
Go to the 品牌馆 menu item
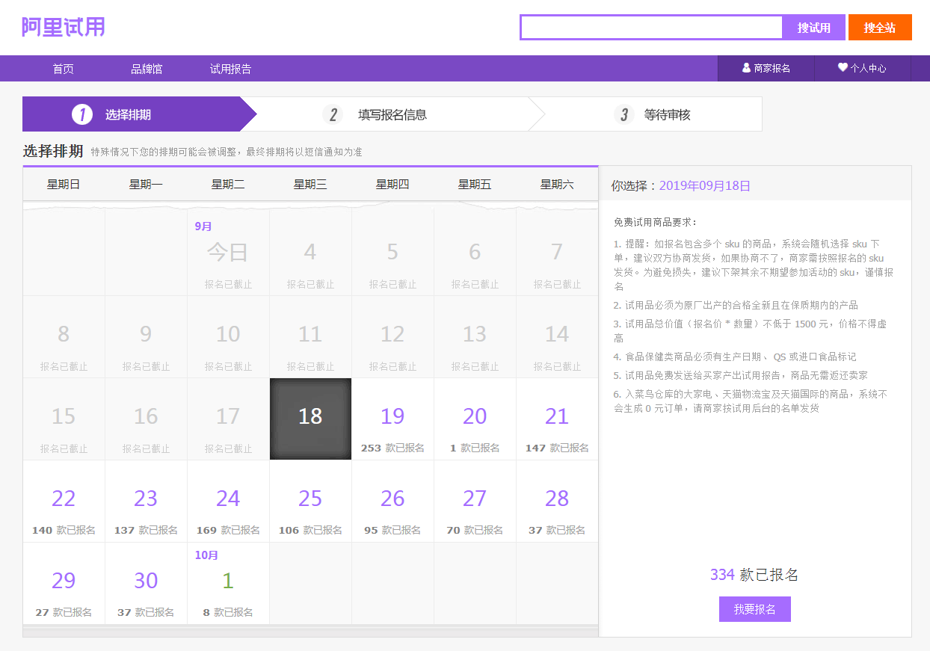click(x=147, y=69)
